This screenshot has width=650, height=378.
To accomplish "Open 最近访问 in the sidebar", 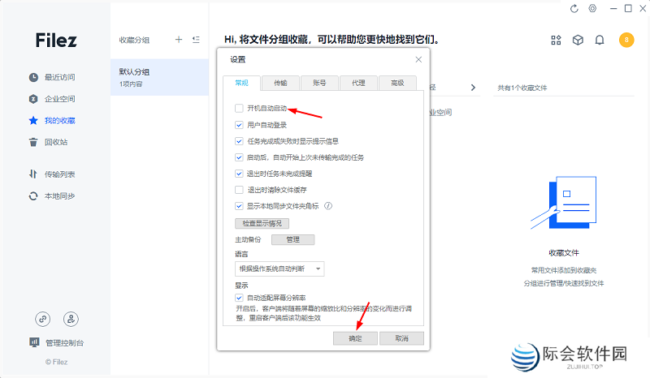I will click(x=52, y=77).
